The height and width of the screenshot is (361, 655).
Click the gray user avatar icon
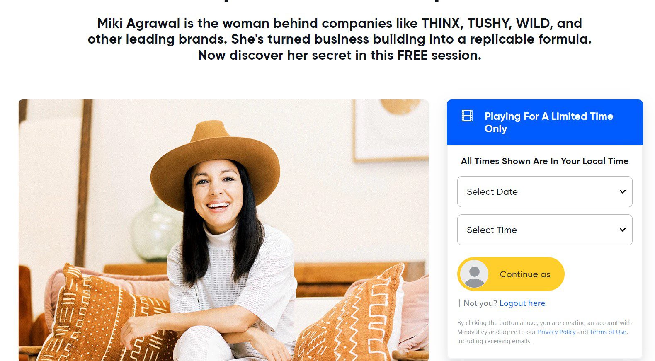pos(474,274)
